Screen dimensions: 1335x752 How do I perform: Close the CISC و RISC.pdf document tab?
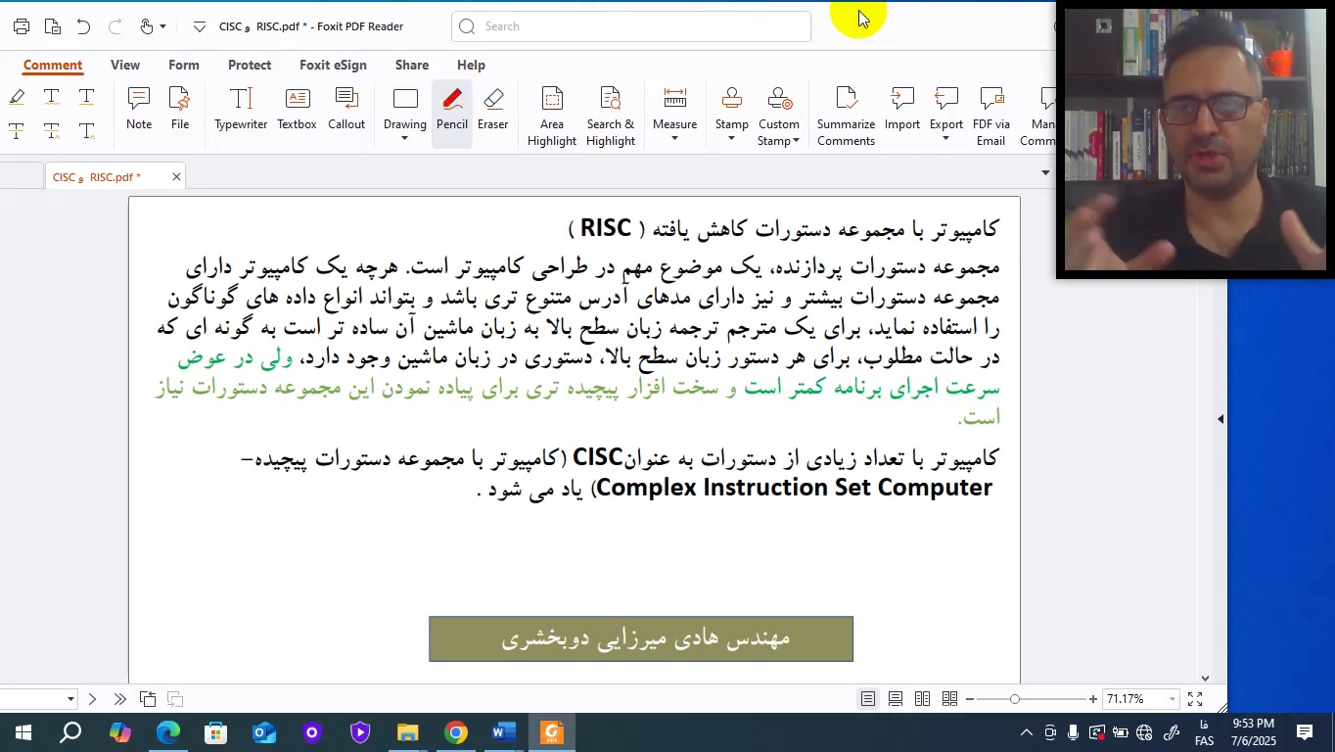(x=176, y=177)
